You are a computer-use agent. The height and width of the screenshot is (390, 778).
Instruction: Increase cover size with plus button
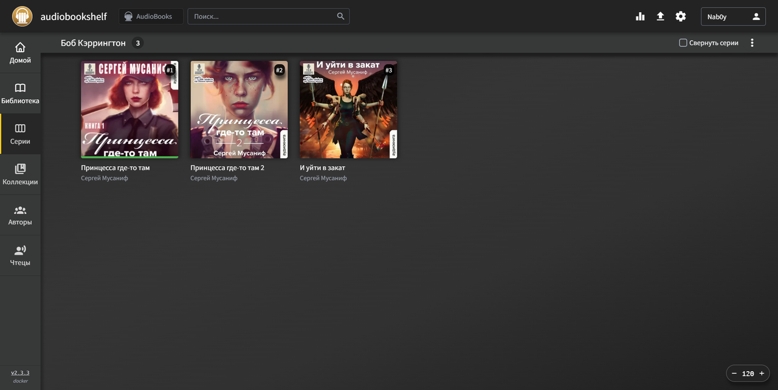[762, 374]
